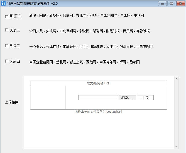This screenshot has width=186, height=153.
Task: Maximize the 发布助手 window
Action: click(x=172, y=4)
